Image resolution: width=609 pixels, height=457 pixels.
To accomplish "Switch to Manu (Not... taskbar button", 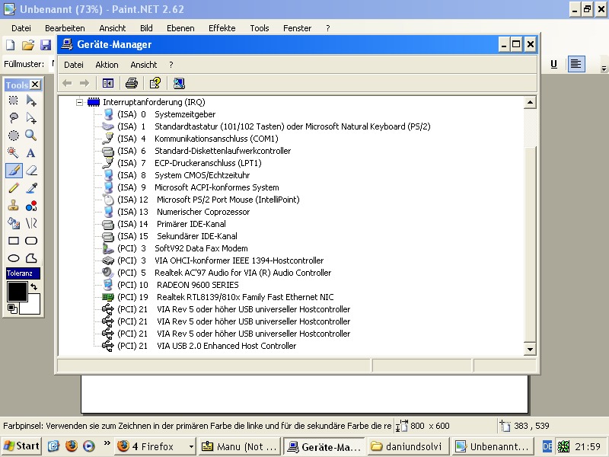I will click(x=239, y=446).
